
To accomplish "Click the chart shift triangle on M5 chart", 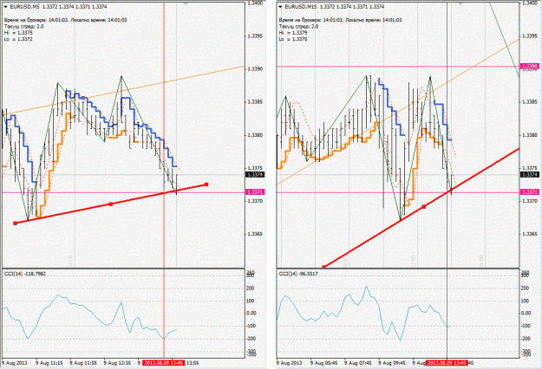I will point(186,3).
